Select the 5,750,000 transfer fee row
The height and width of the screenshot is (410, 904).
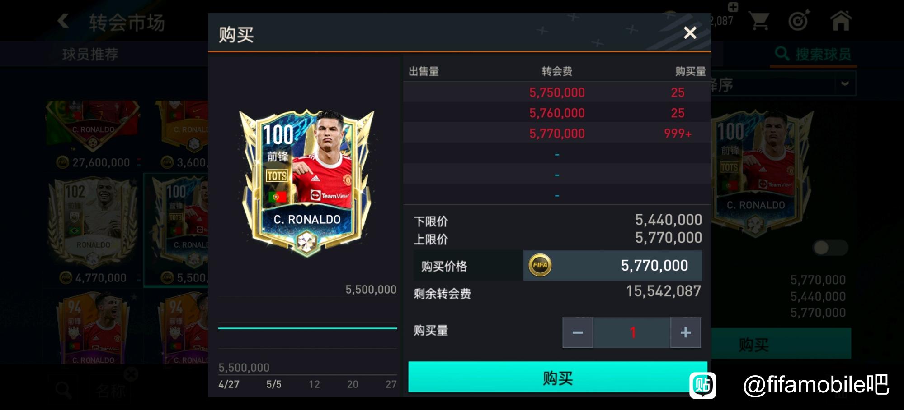pyautogui.click(x=557, y=92)
